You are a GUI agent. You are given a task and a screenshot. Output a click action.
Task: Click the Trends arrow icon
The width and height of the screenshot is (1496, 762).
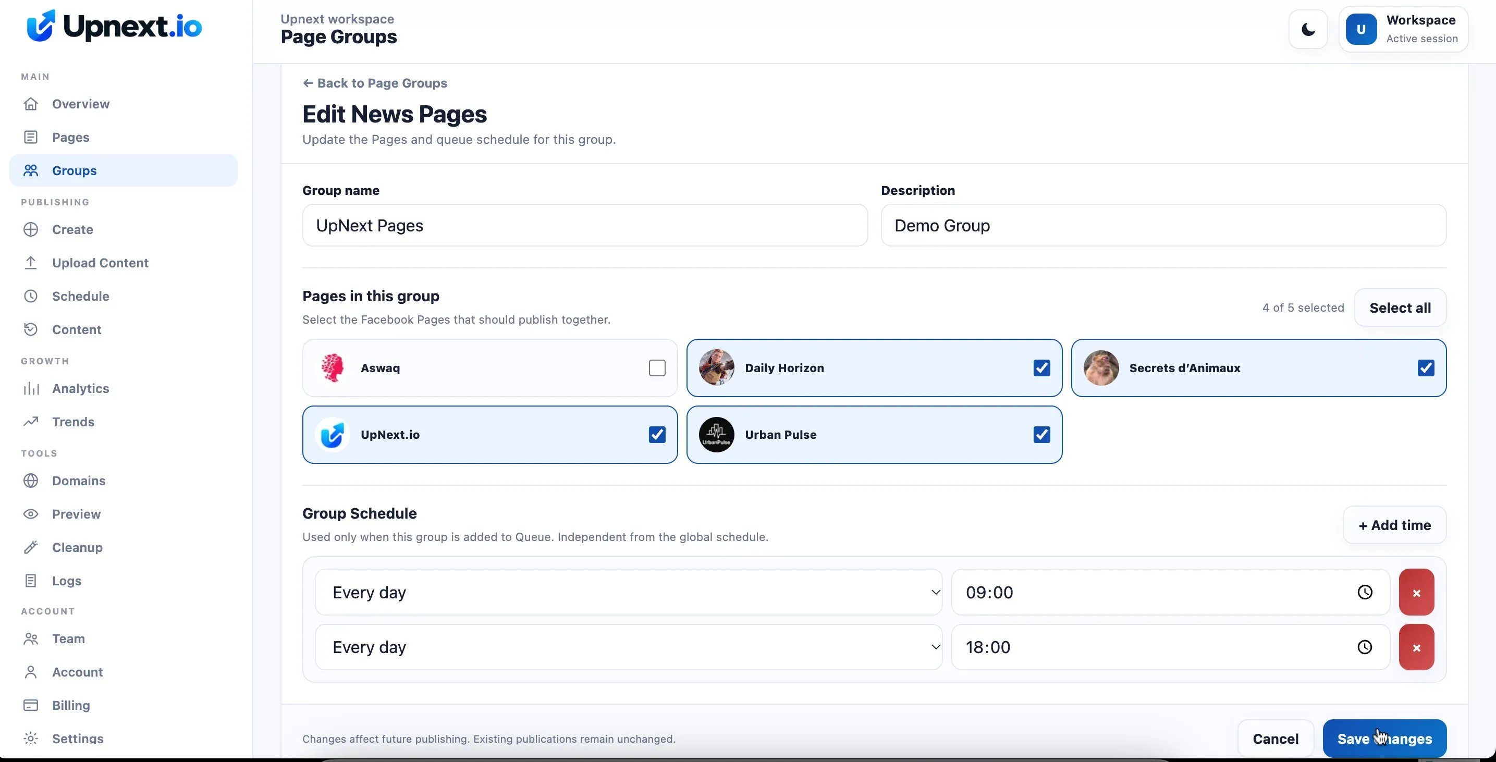(x=31, y=422)
